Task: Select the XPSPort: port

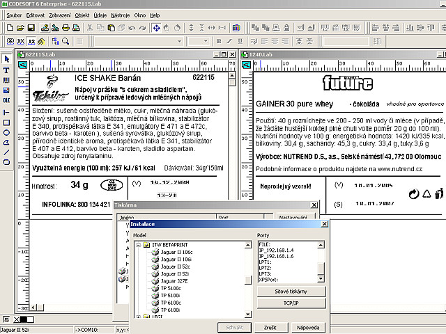Action: point(268,280)
